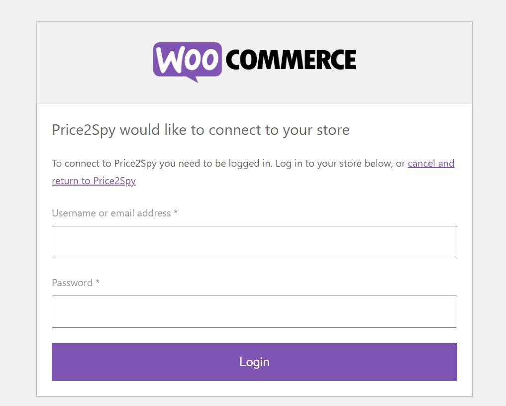The image size is (506, 406).
Task: Click the word 'Price2Spy' in the heading
Action: (x=84, y=131)
